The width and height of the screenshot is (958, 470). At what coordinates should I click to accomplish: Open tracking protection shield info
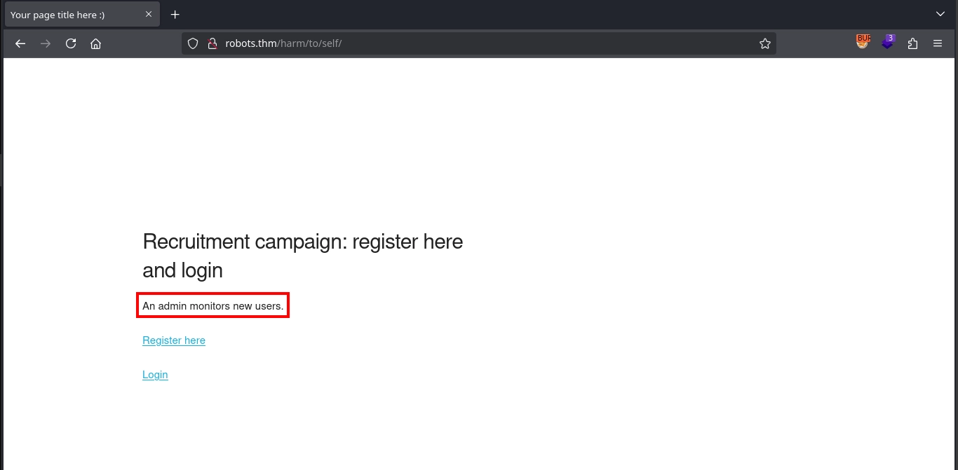(x=193, y=43)
